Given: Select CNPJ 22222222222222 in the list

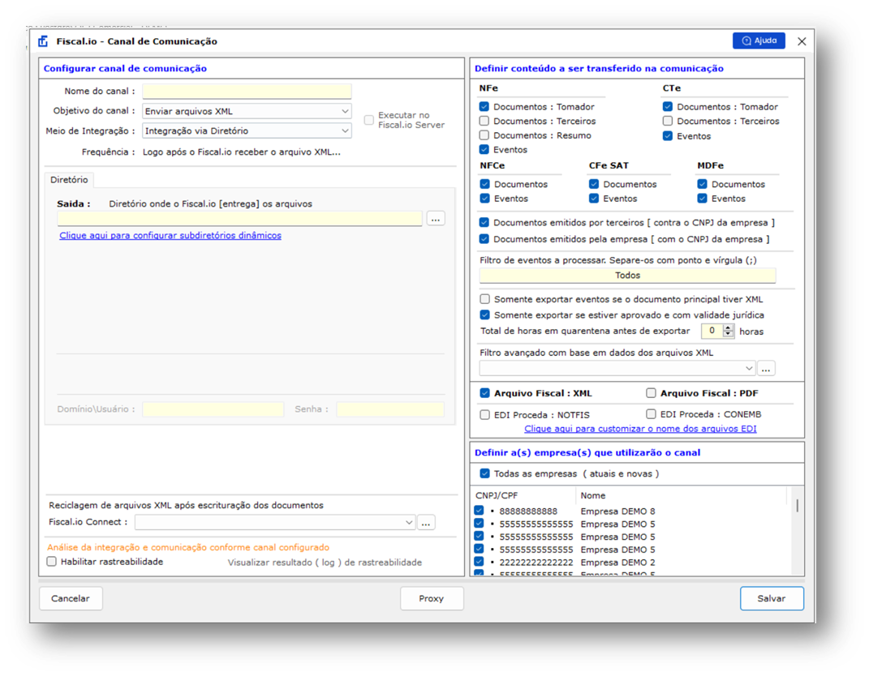Looking at the screenshot, I should (x=536, y=563).
